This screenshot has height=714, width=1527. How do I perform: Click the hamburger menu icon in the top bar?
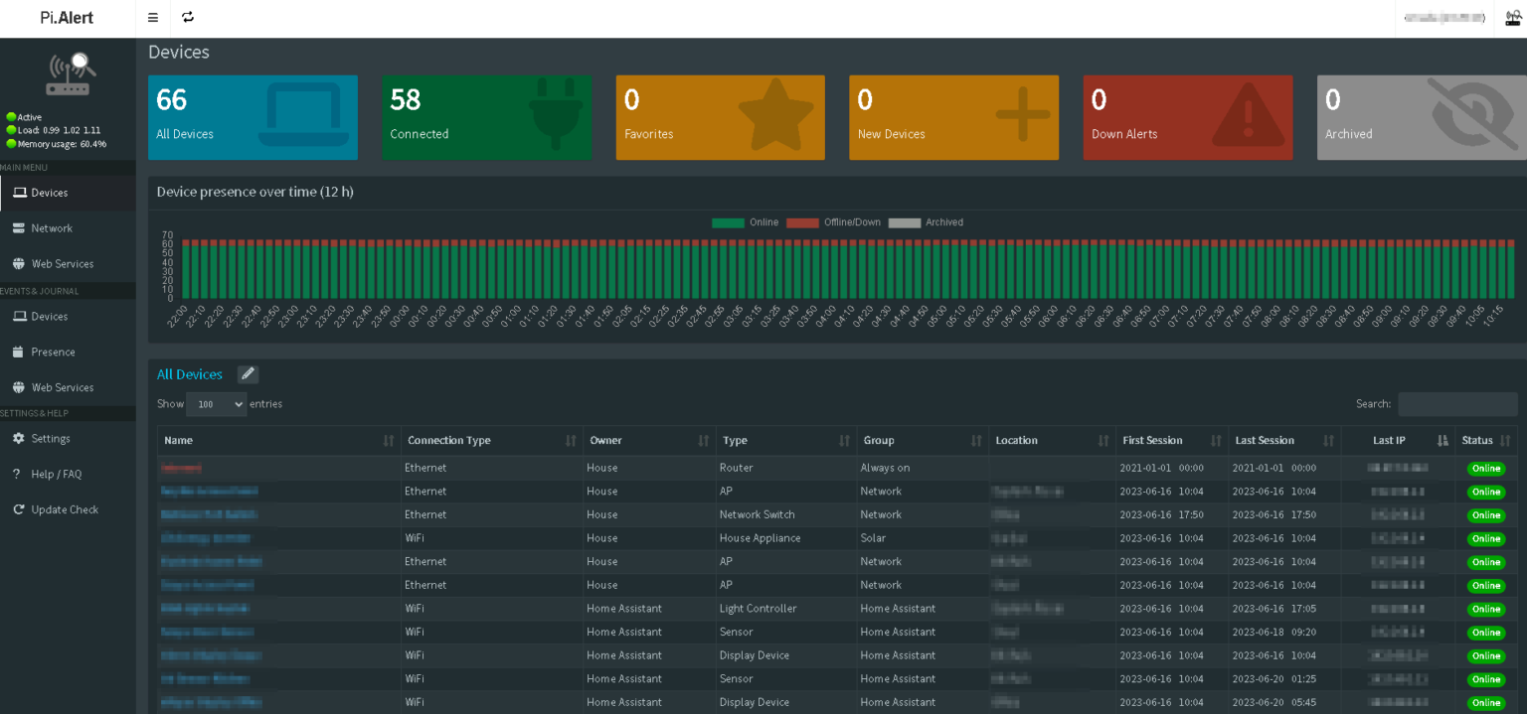(152, 17)
